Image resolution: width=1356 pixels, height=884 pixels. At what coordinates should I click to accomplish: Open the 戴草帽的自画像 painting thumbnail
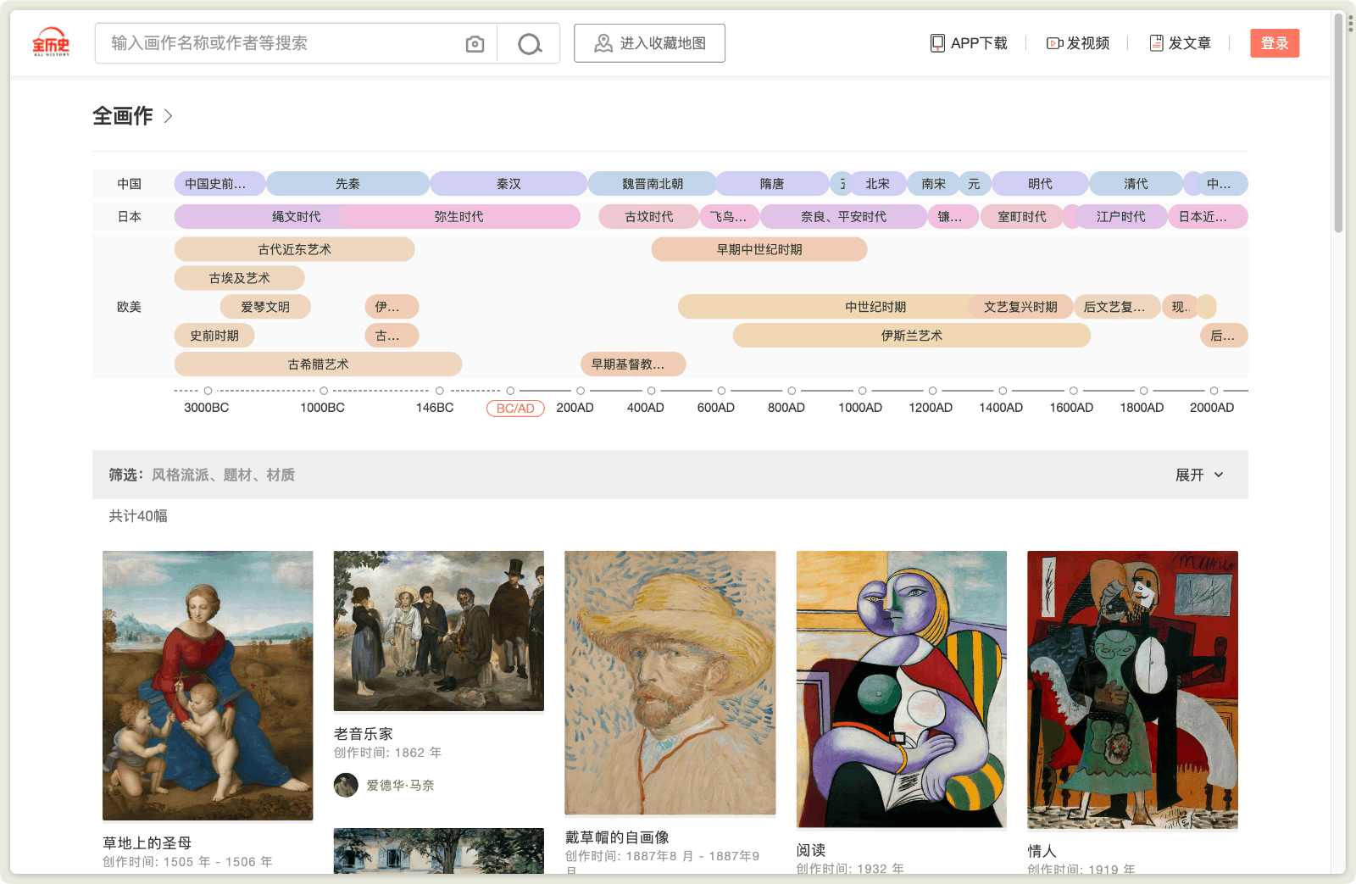point(670,682)
